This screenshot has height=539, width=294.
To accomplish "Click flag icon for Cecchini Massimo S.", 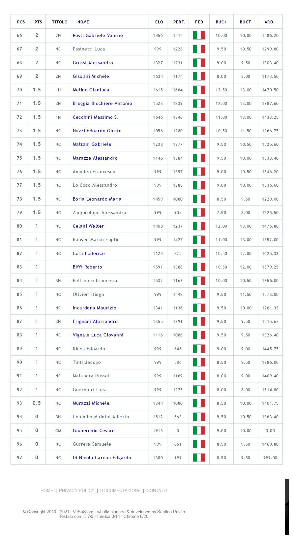I will pyautogui.click(x=199, y=117).
